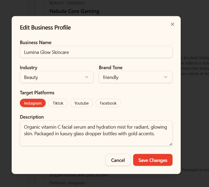Click the Brand Tone chevron icon
Screen dimensions: 209x187
[166, 77]
